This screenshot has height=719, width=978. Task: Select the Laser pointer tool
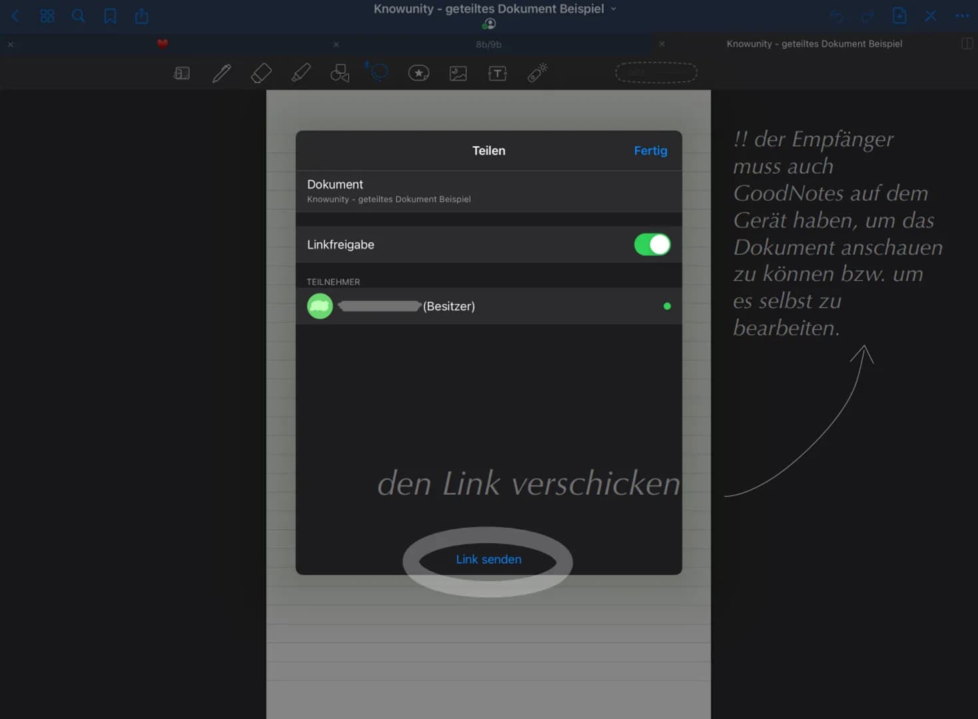pyautogui.click(x=537, y=73)
